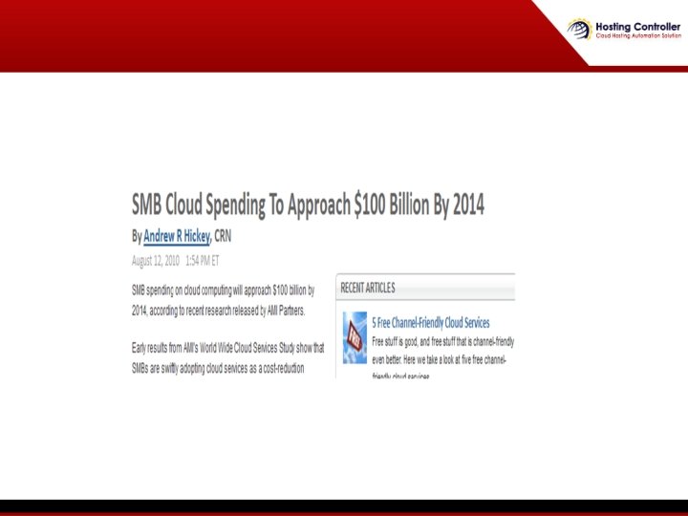Click the Hosting Controller globe logo icon

point(580,30)
